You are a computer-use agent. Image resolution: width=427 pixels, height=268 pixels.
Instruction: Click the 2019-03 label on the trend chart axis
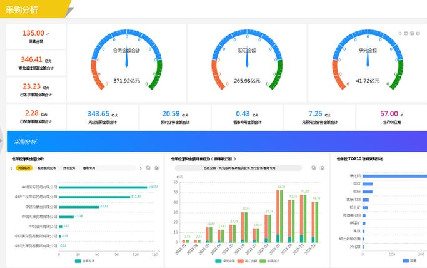pos(204,249)
